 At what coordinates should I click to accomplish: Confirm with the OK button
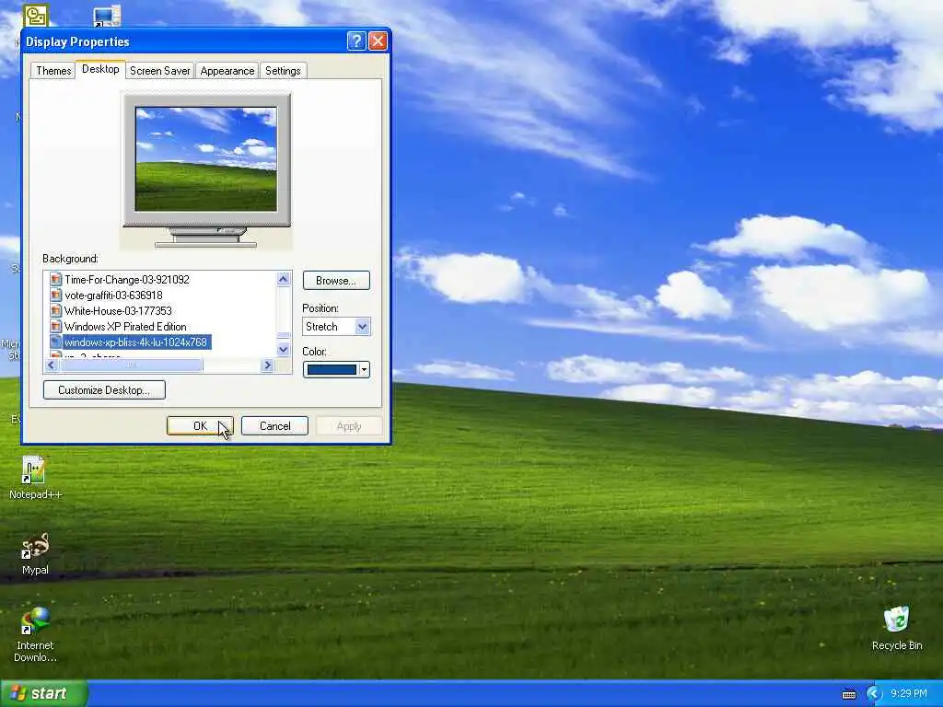200,425
